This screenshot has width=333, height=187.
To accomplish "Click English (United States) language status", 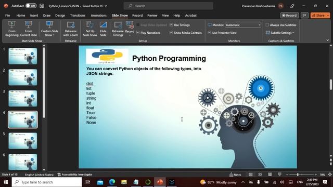I will point(39,175).
